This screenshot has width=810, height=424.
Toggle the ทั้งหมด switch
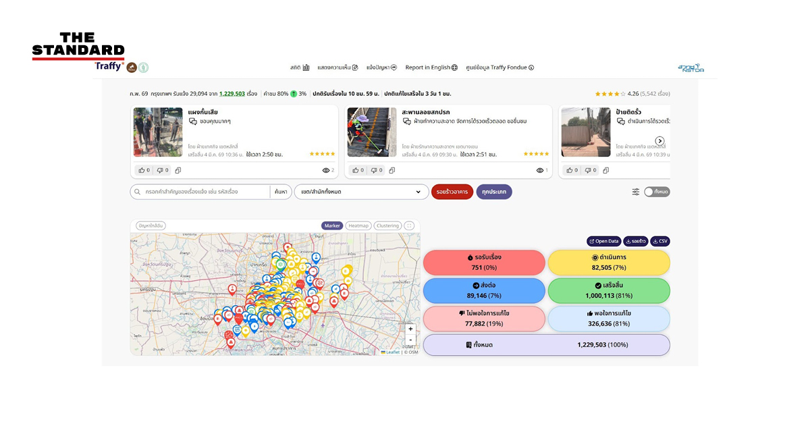[656, 192]
